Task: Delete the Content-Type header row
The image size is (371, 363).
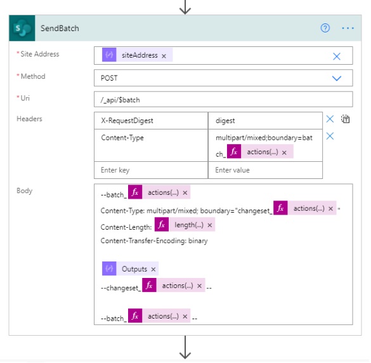Action: (x=330, y=136)
